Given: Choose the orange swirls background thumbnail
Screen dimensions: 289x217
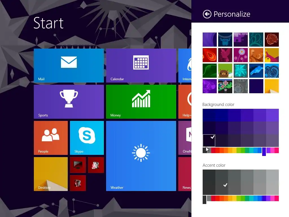Looking at the screenshot, I should click(256, 55).
